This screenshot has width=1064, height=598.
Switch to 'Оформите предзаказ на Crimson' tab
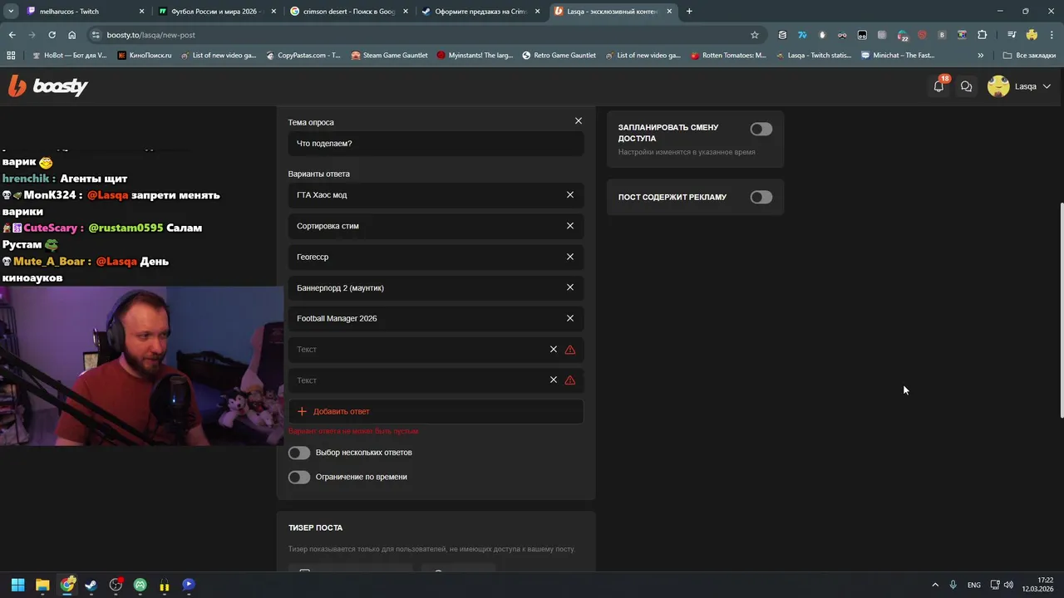pos(480,12)
